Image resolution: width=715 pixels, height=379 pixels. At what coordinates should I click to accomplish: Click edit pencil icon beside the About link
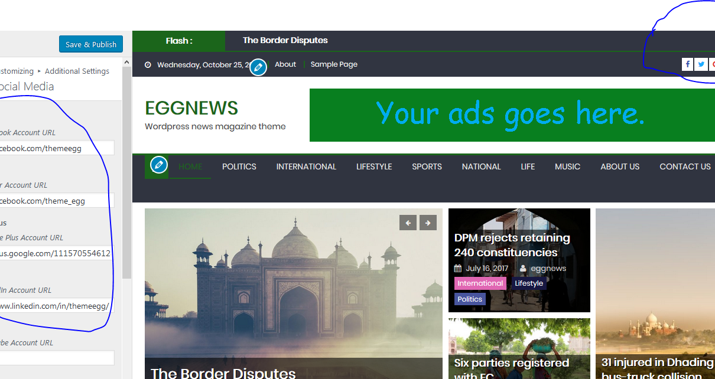258,67
